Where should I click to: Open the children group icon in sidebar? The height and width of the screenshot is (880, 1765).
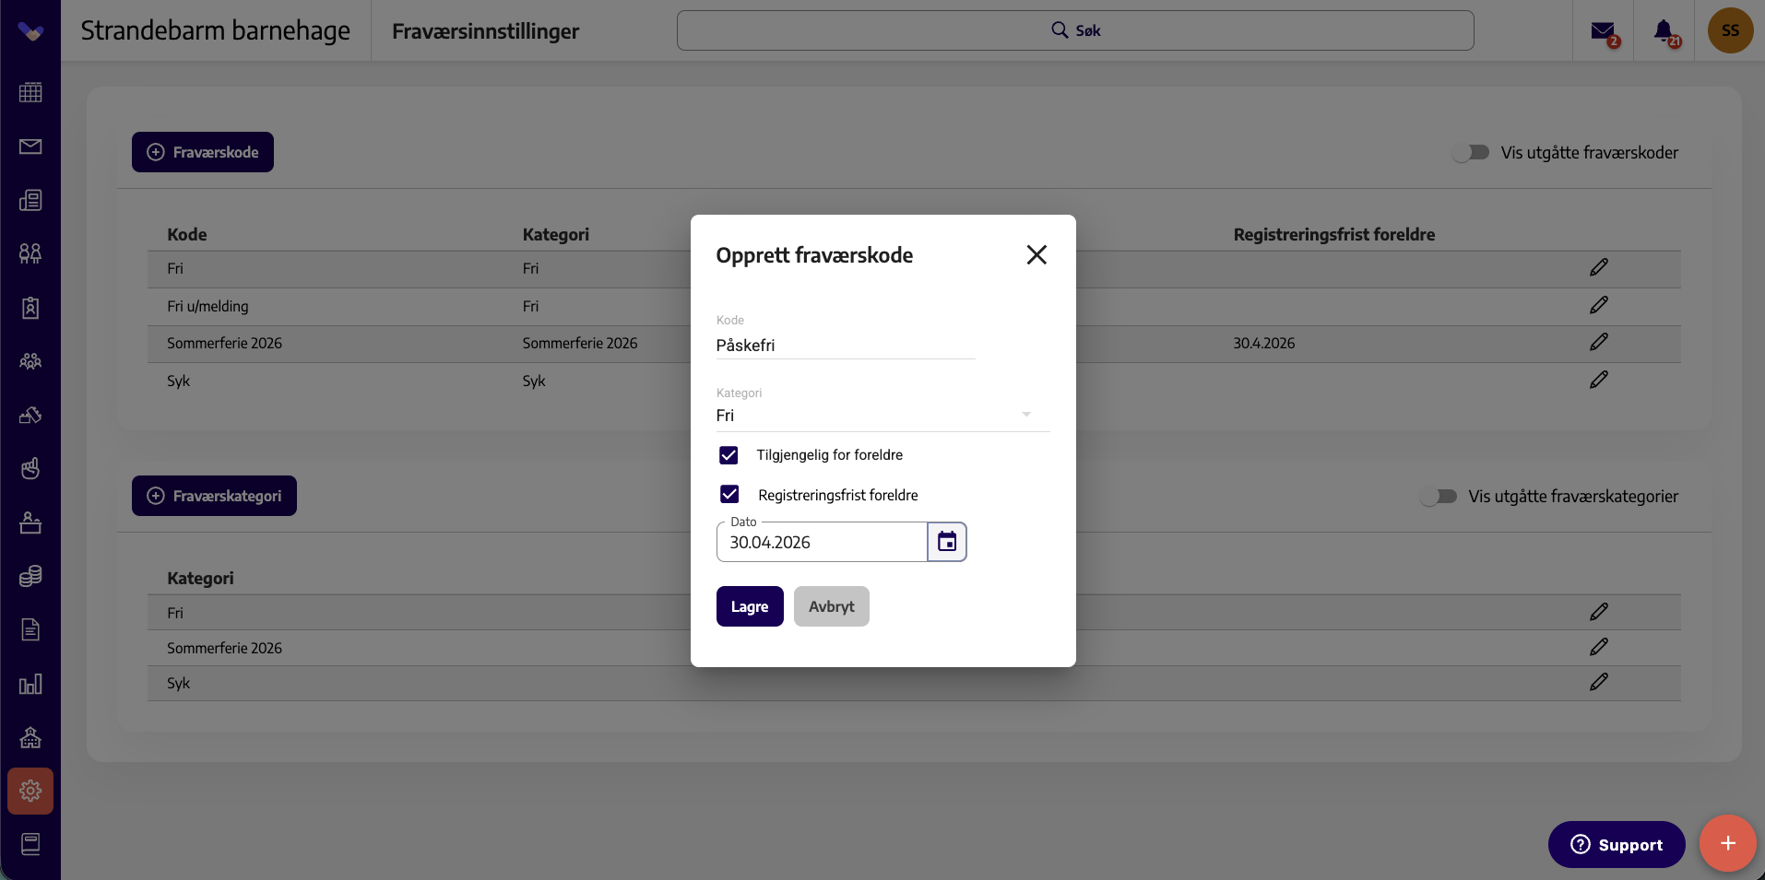pyautogui.click(x=30, y=253)
